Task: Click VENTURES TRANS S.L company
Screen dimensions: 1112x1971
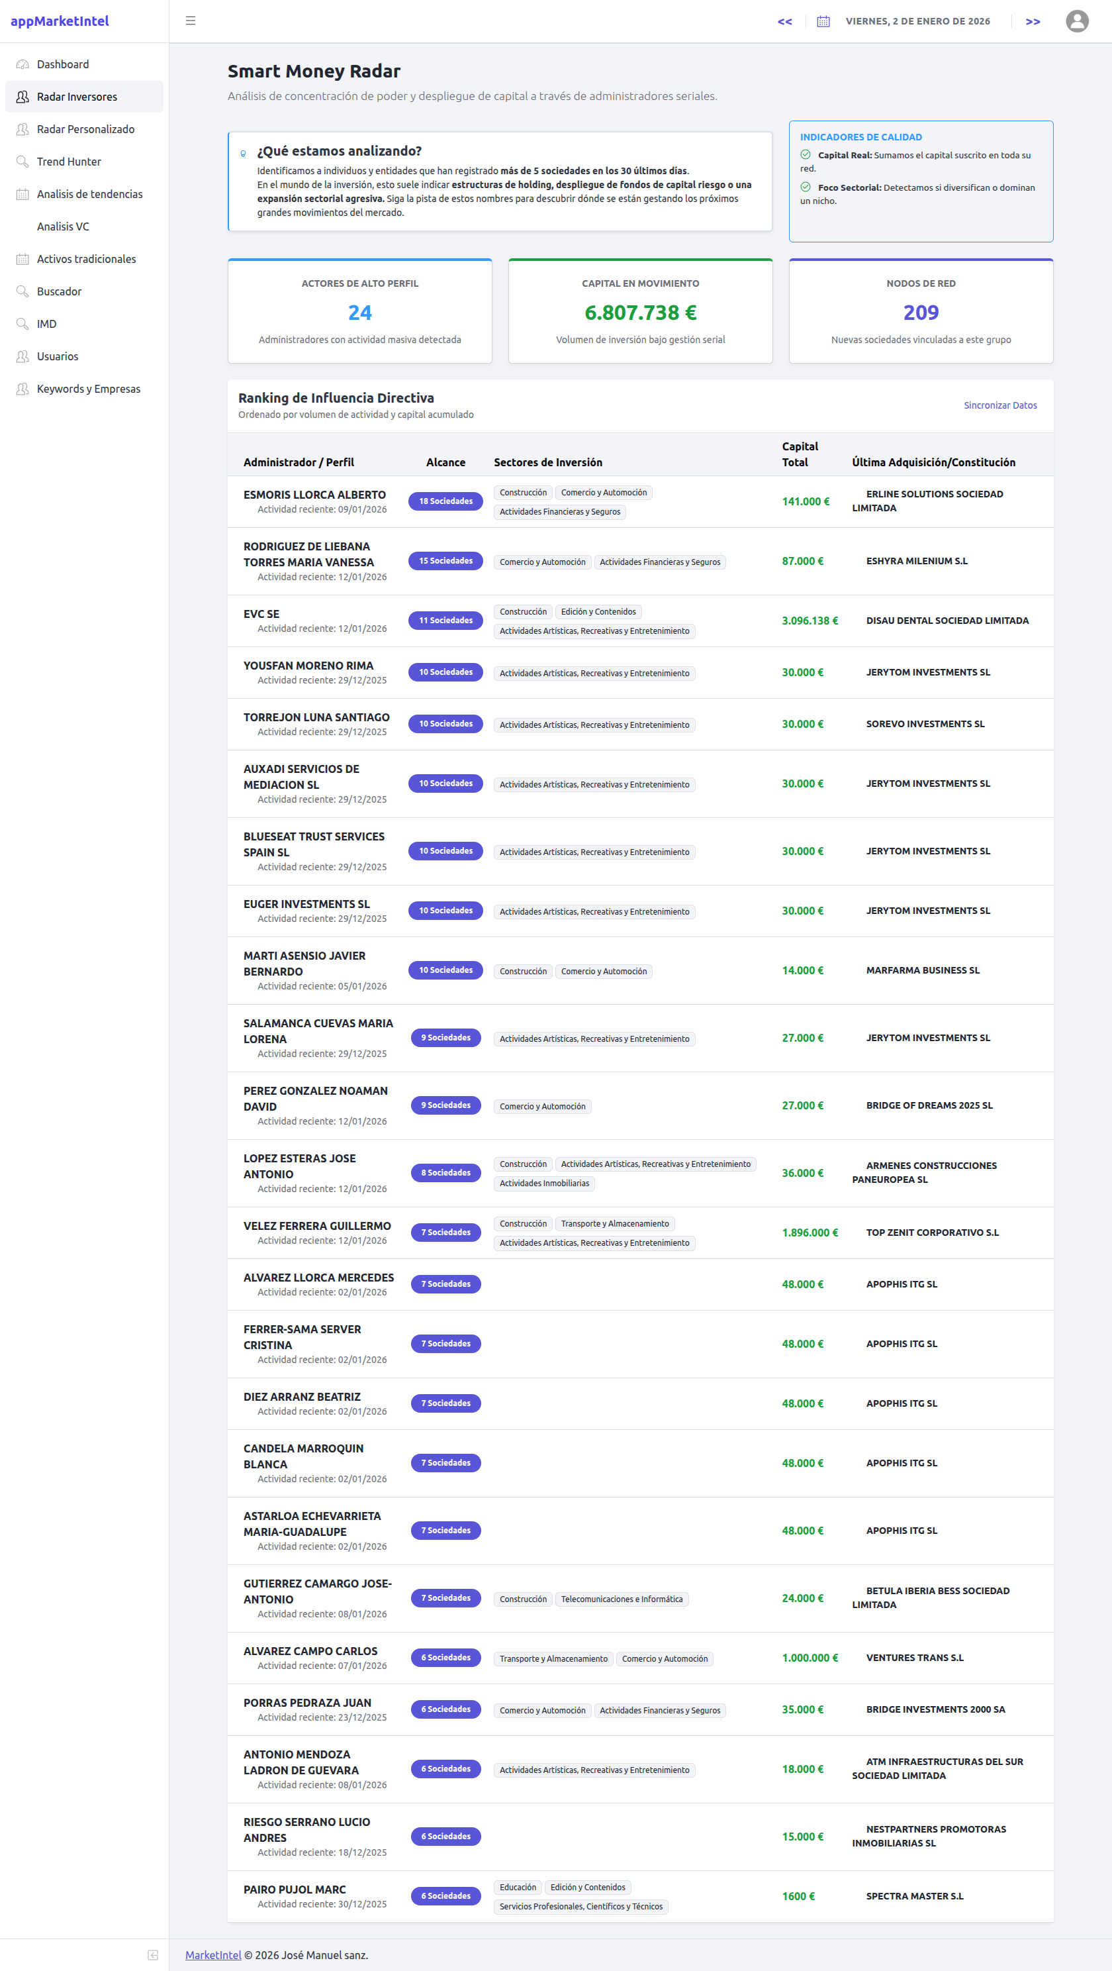Action: point(914,1658)
